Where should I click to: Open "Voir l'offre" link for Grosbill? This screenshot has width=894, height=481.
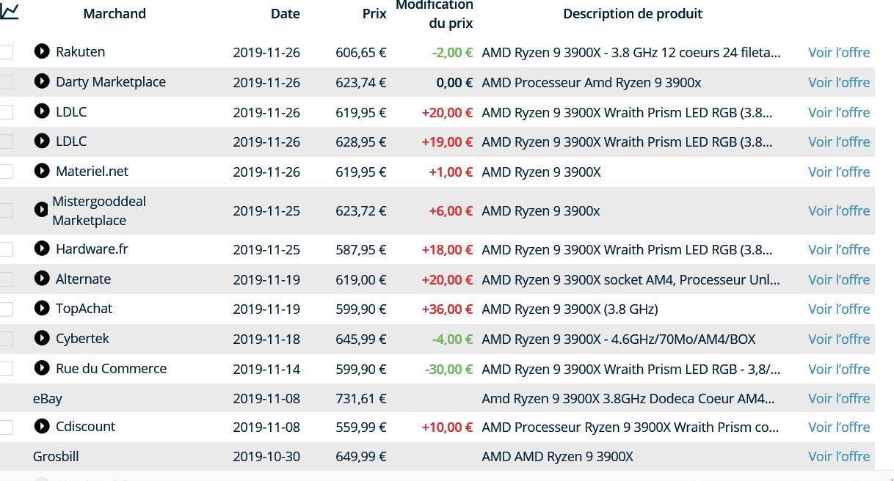tap(839, 457)
